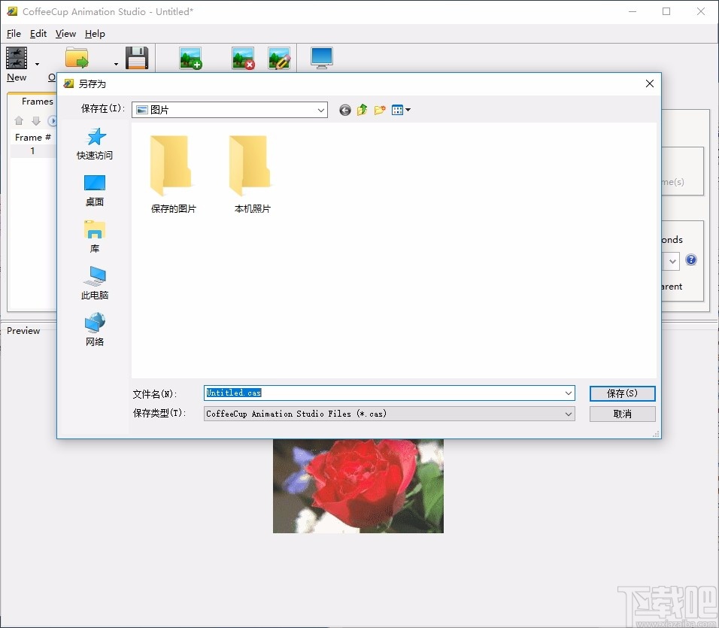Select 库 in the places sidebar
719x628 pixels.
pyautogui.click(x=95, y=237)
